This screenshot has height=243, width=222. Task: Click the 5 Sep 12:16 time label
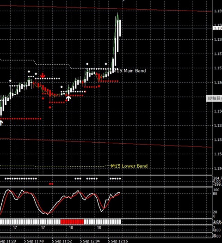tap(118, 241)
